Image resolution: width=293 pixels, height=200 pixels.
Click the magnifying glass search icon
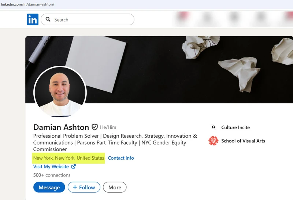(x=48, y=19)
